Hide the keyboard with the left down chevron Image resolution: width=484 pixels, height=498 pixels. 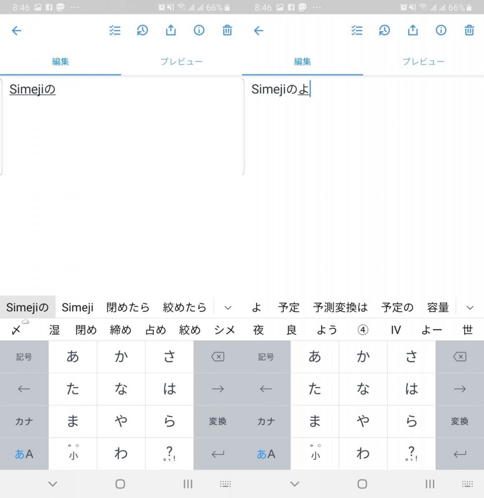52,484
